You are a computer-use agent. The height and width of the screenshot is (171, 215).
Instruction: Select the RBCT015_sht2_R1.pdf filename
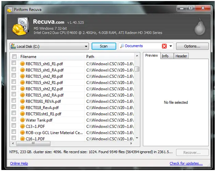tap(44, 83)
